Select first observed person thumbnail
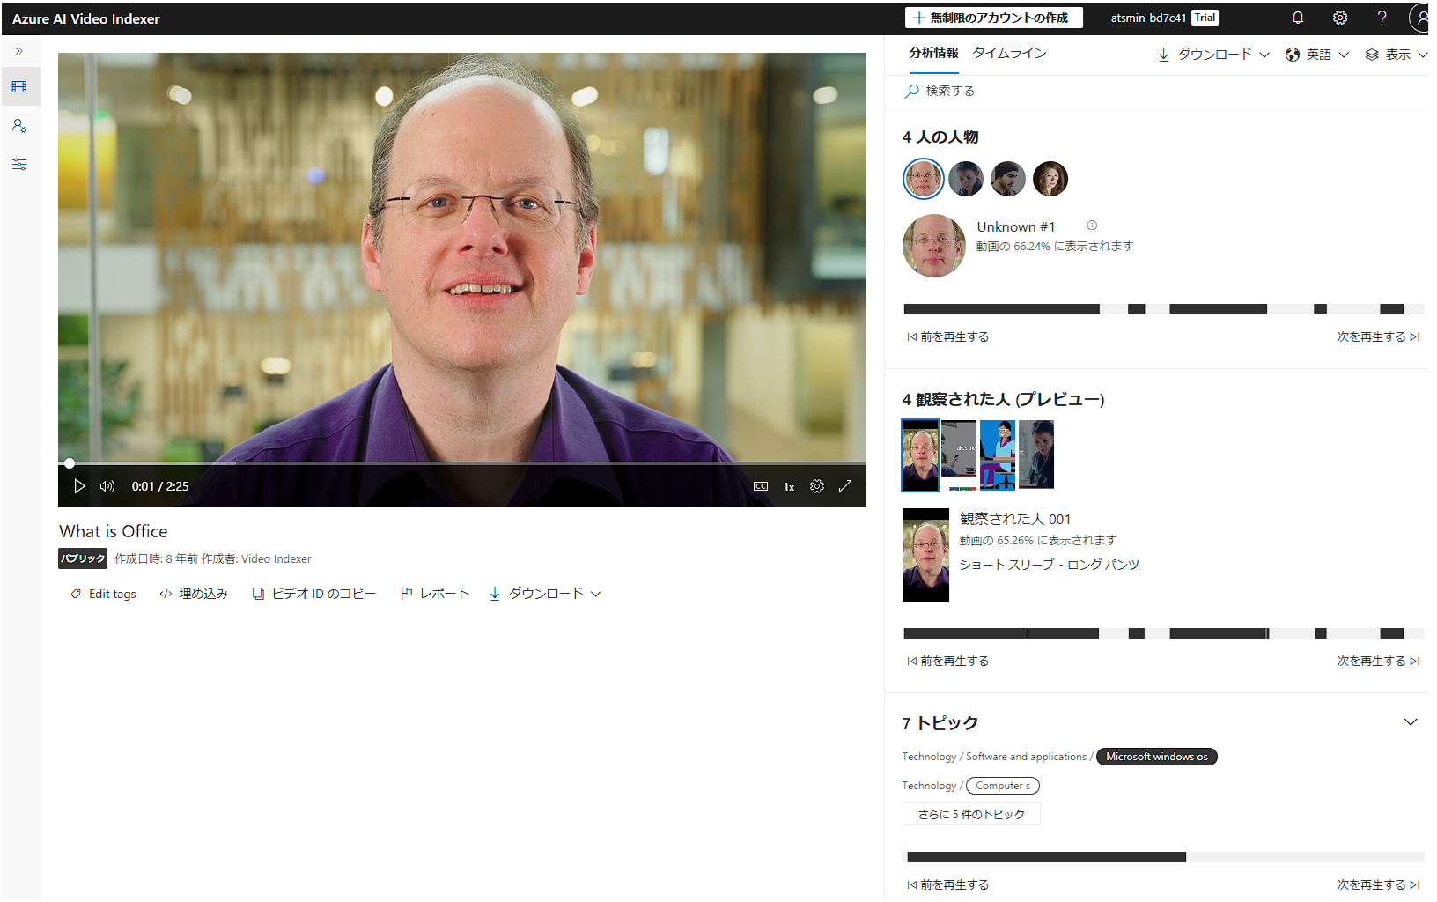Screen dimensions: 1437x902 [920, 455]
